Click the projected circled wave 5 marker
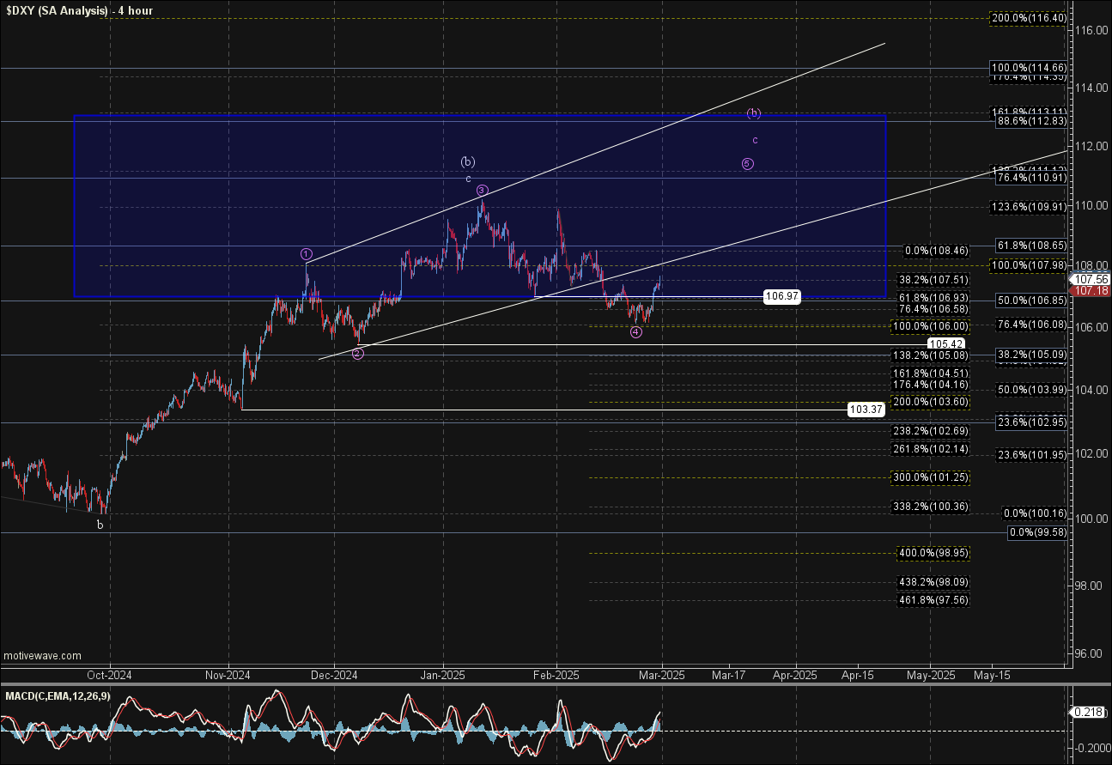Viewport: 1112px width, 765px height. [747, 164]
